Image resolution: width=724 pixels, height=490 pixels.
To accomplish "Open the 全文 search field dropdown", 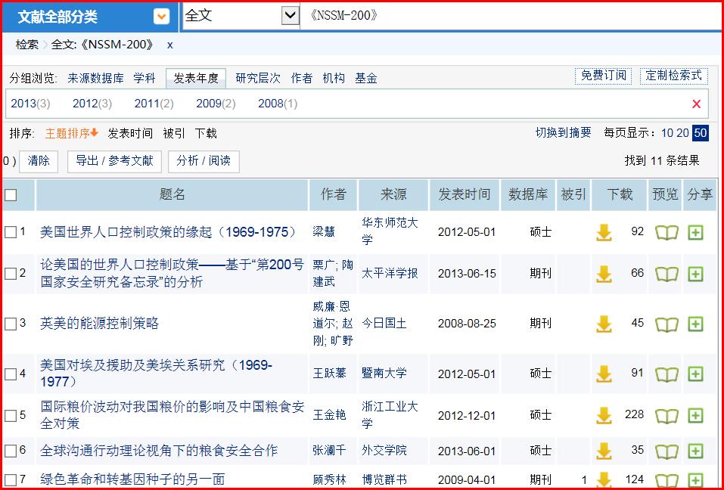I will click(289, 15).
